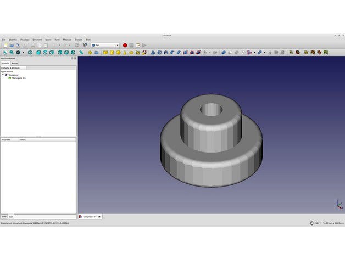Create a Part cylinder primitive

click(112, 53)
